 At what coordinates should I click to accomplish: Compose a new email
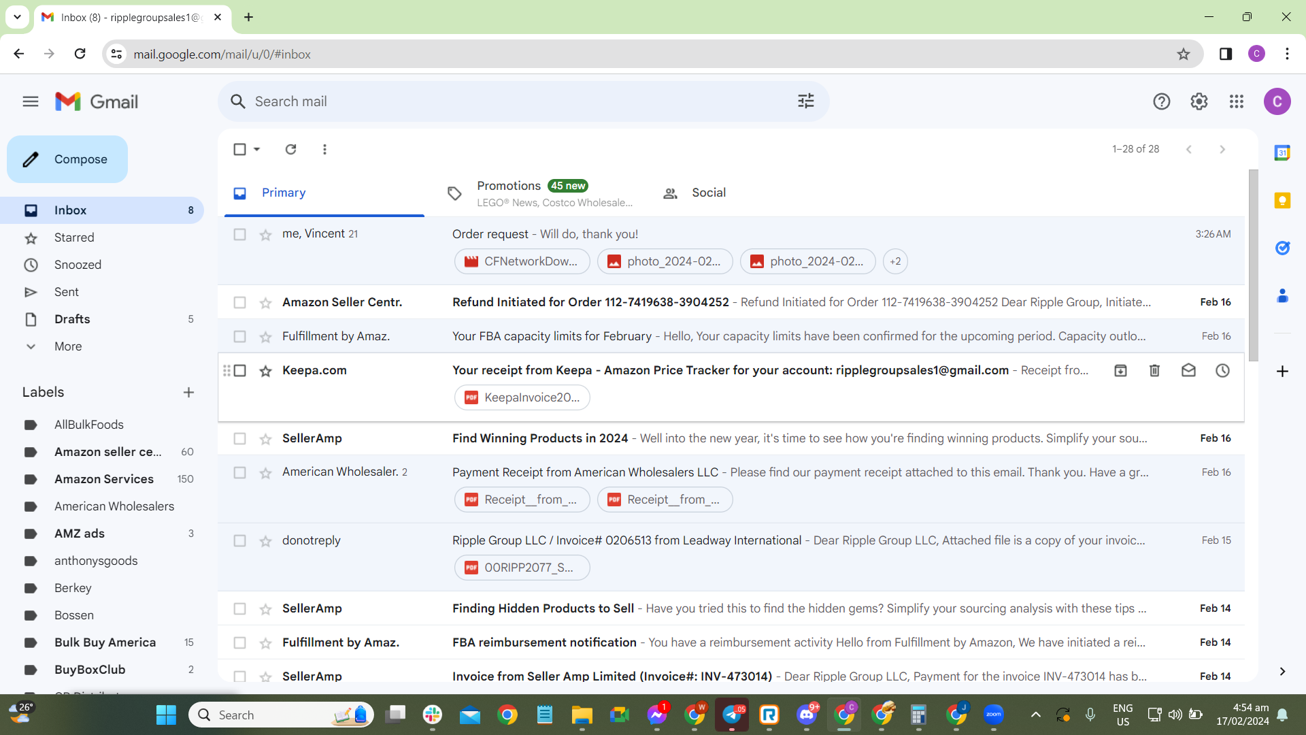point(67,159)
